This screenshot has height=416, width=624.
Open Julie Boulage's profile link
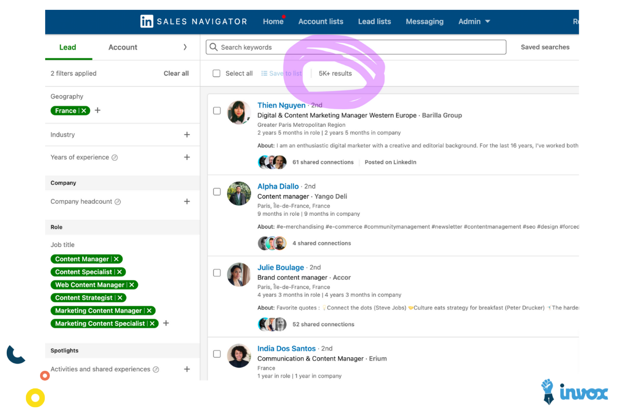281,267
